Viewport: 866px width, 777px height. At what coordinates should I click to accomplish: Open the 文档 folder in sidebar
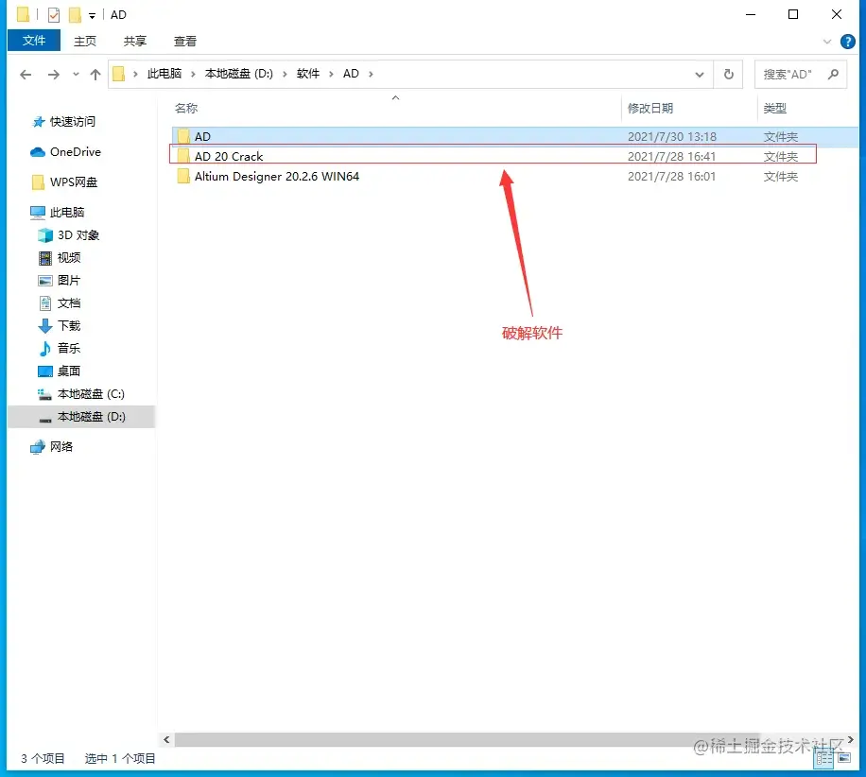pos(69,303)
